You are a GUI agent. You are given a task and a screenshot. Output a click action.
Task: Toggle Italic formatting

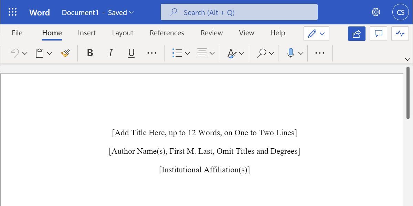point(110,53)
